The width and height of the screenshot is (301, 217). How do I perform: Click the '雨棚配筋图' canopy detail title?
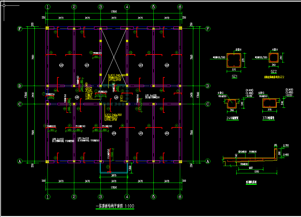[x=251, y=182]
